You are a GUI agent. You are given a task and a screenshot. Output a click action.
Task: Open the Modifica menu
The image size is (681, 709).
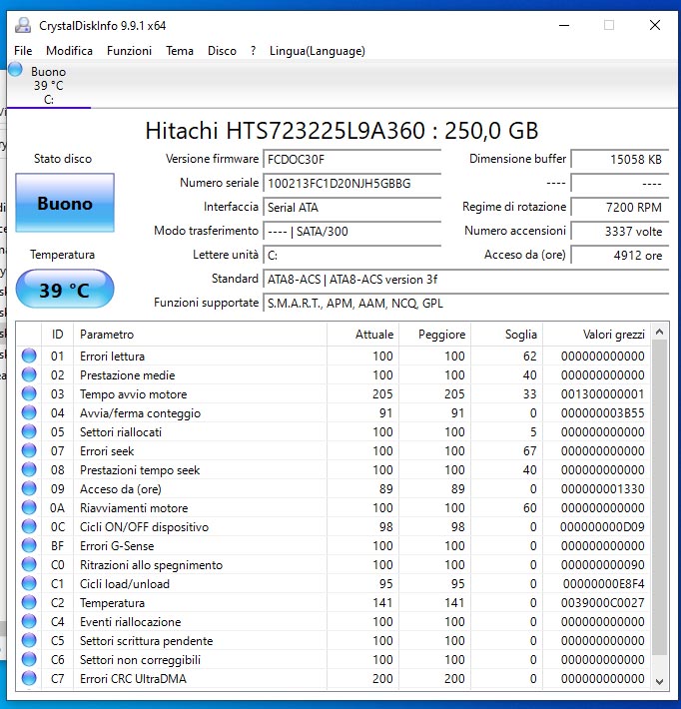69,51
